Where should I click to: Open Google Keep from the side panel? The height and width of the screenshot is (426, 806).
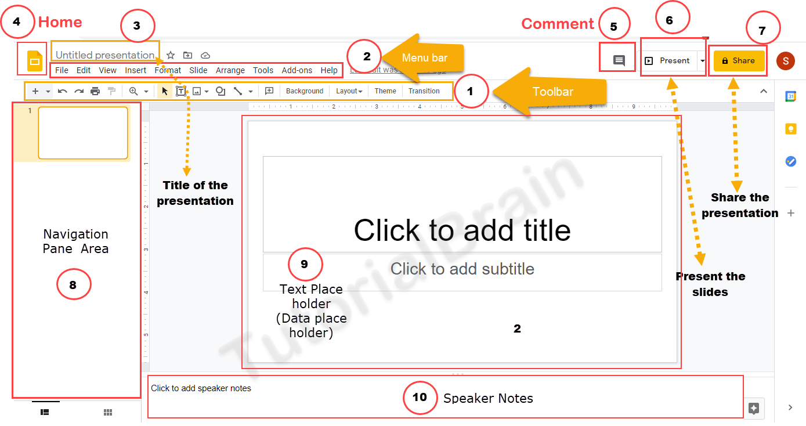click(x=790, y=129)
